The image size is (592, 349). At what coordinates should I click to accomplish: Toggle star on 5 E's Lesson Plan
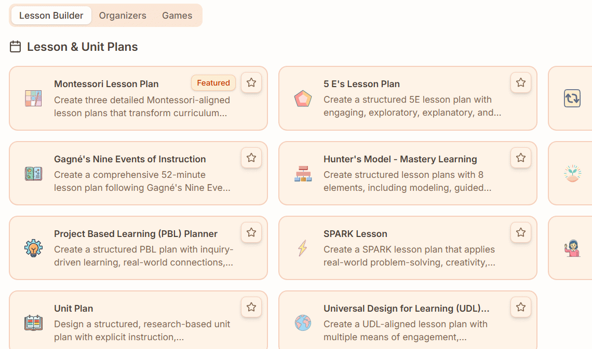(521, 82)
